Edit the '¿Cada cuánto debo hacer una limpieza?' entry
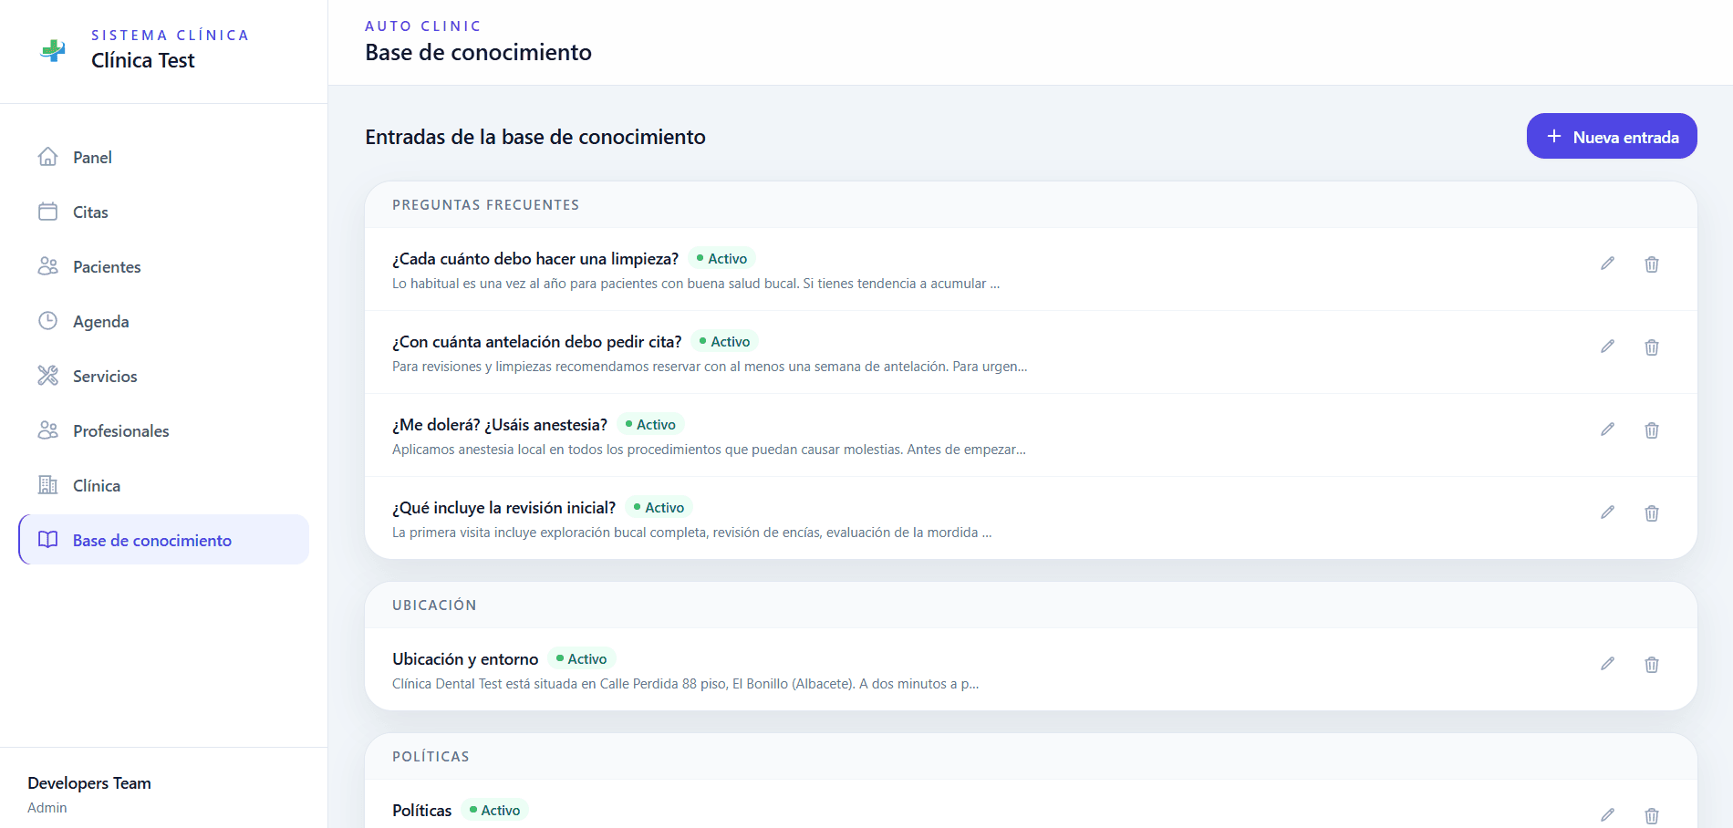This screenshot has width=1733, height=828. tap(1607, 264)
